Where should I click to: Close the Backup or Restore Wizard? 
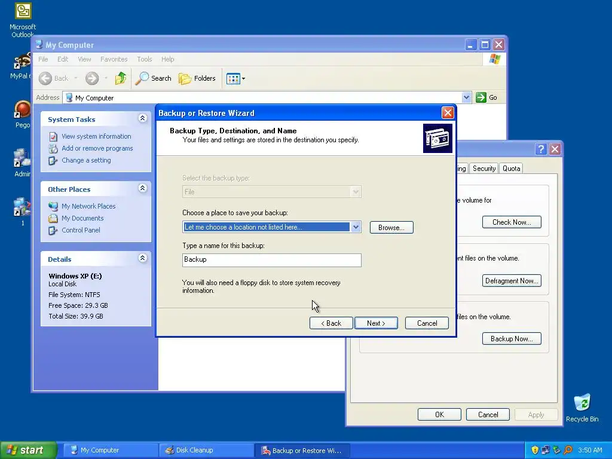448,113
